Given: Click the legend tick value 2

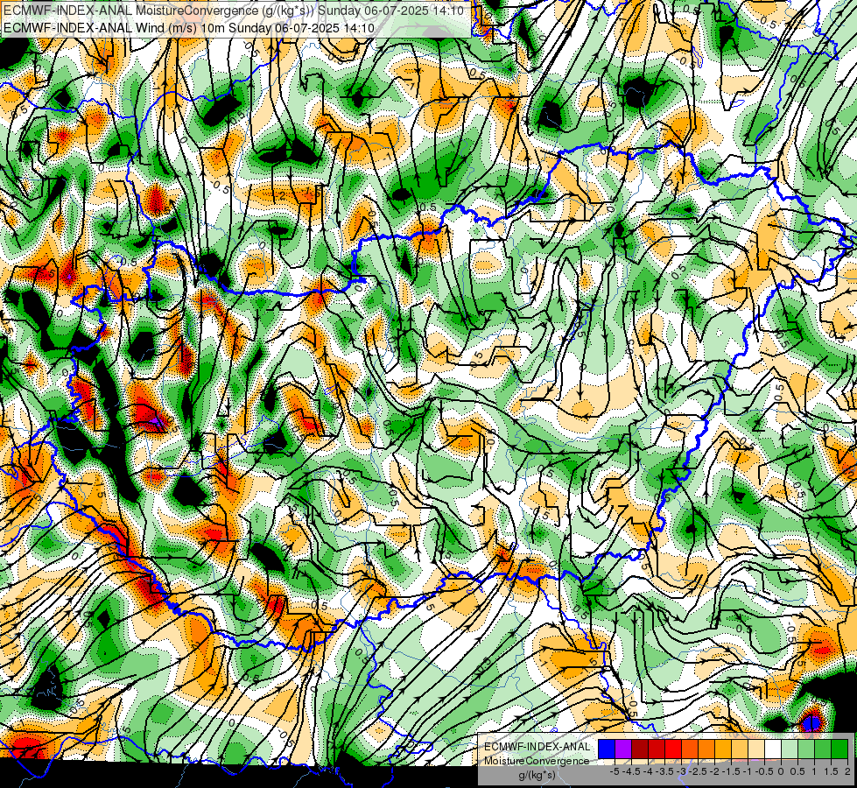Looking at the screenshot, I should (x=847, y=771).
